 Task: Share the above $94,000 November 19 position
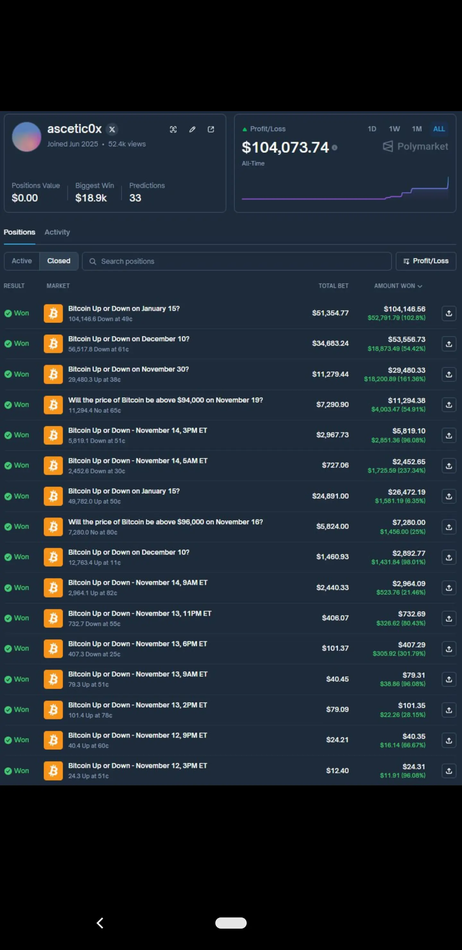pyautogui.click(x=449, y=405)
